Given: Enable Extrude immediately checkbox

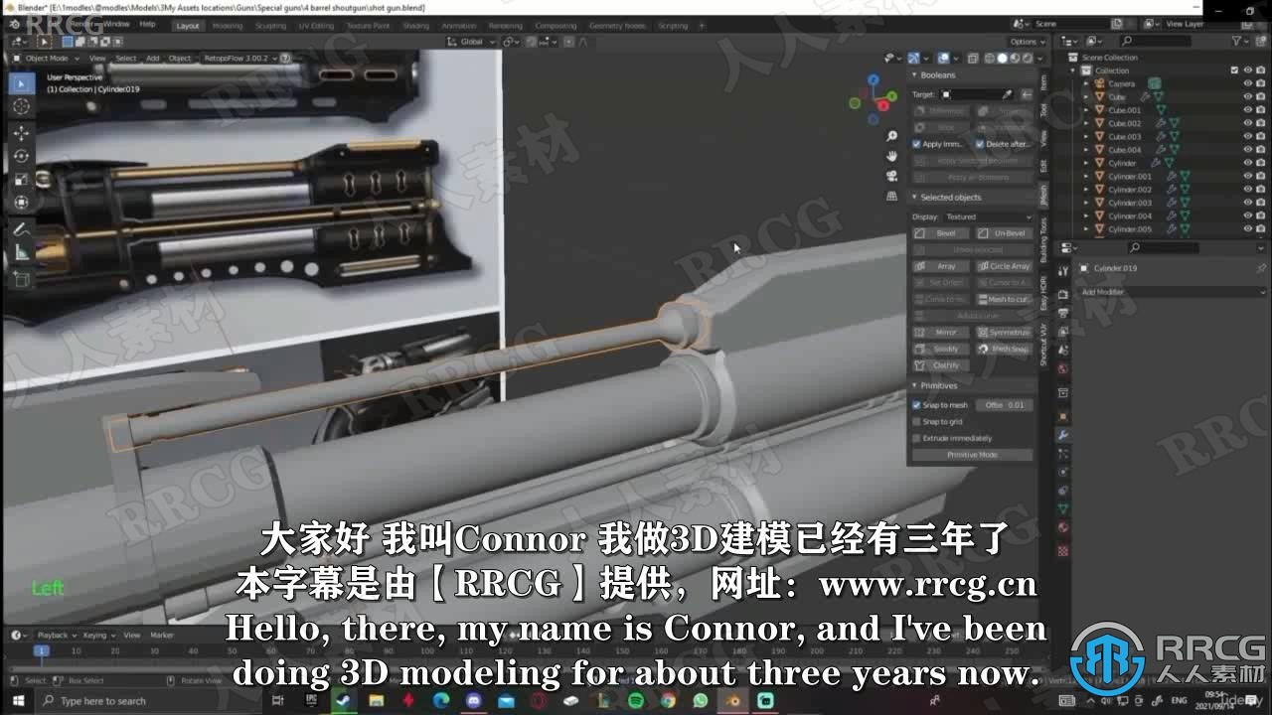Looking at the screenshot, I should coord(916,438).
